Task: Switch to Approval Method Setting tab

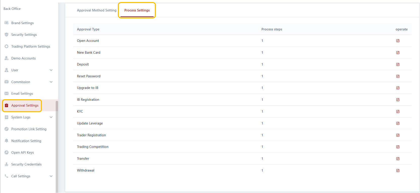Action: [x=97, y=10]
